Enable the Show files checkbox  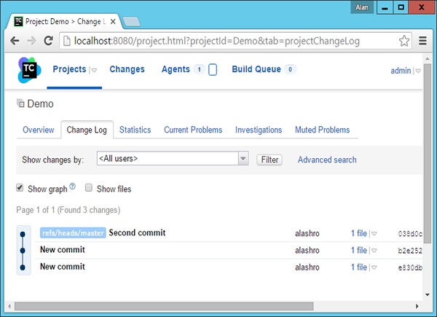[89, 188]
